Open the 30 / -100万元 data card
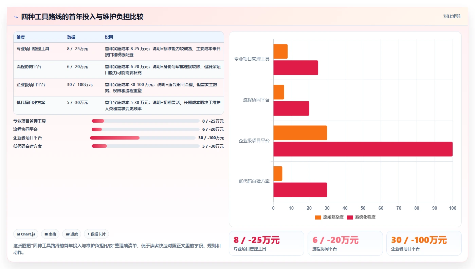Image resolution: width=475 pixels, height=269 pixels. pyautogui.click(x=424, y=243)
